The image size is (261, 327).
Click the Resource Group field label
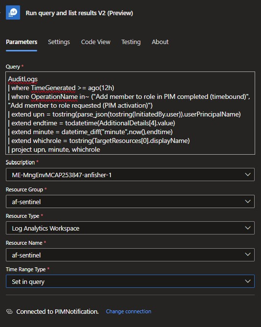coord(24,189)
